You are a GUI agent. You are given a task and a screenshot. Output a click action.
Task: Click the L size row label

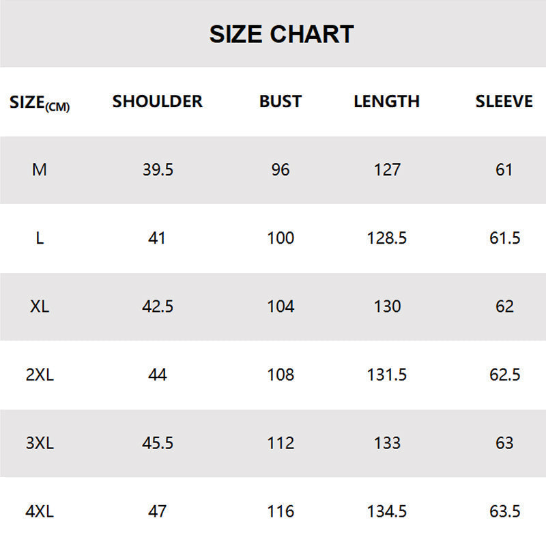pos(40,238)
